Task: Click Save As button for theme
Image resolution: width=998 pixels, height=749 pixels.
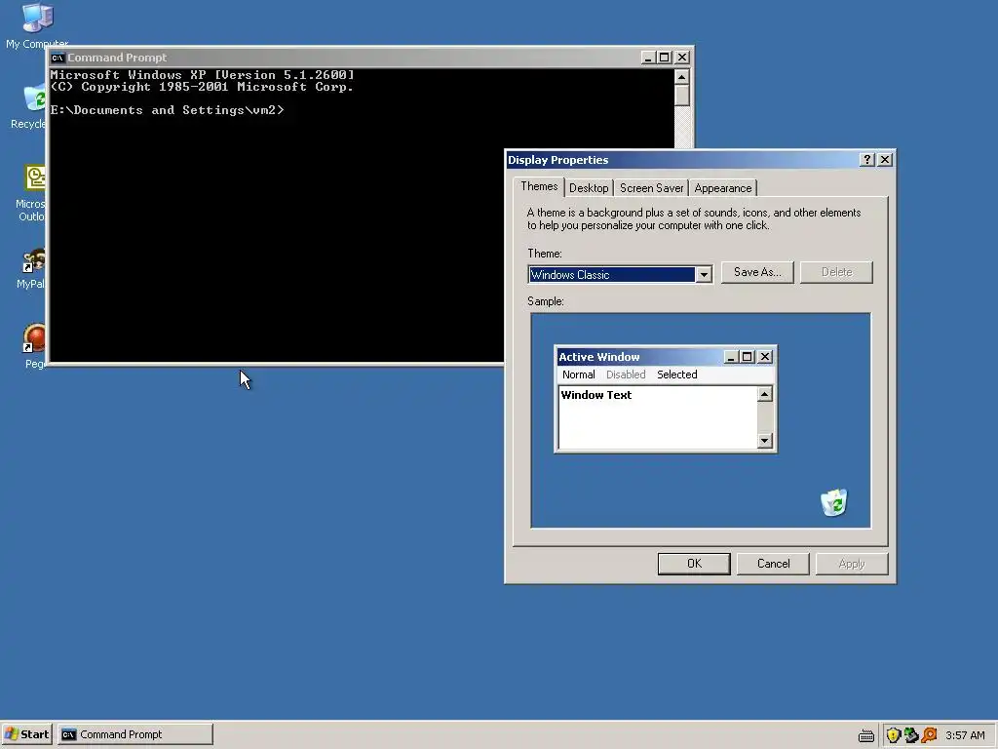Action: pyautogui.click(x=757, y=272)
